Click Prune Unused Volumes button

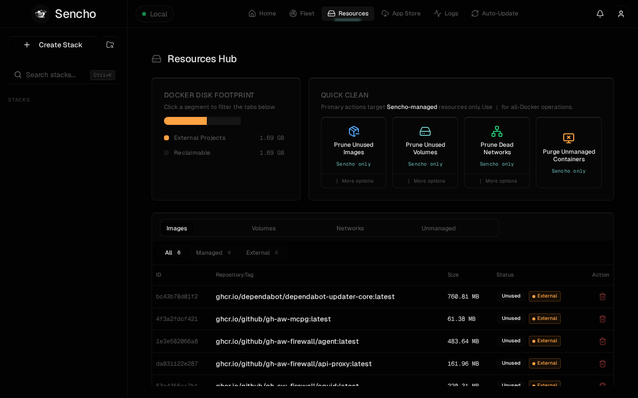(425, 146)
